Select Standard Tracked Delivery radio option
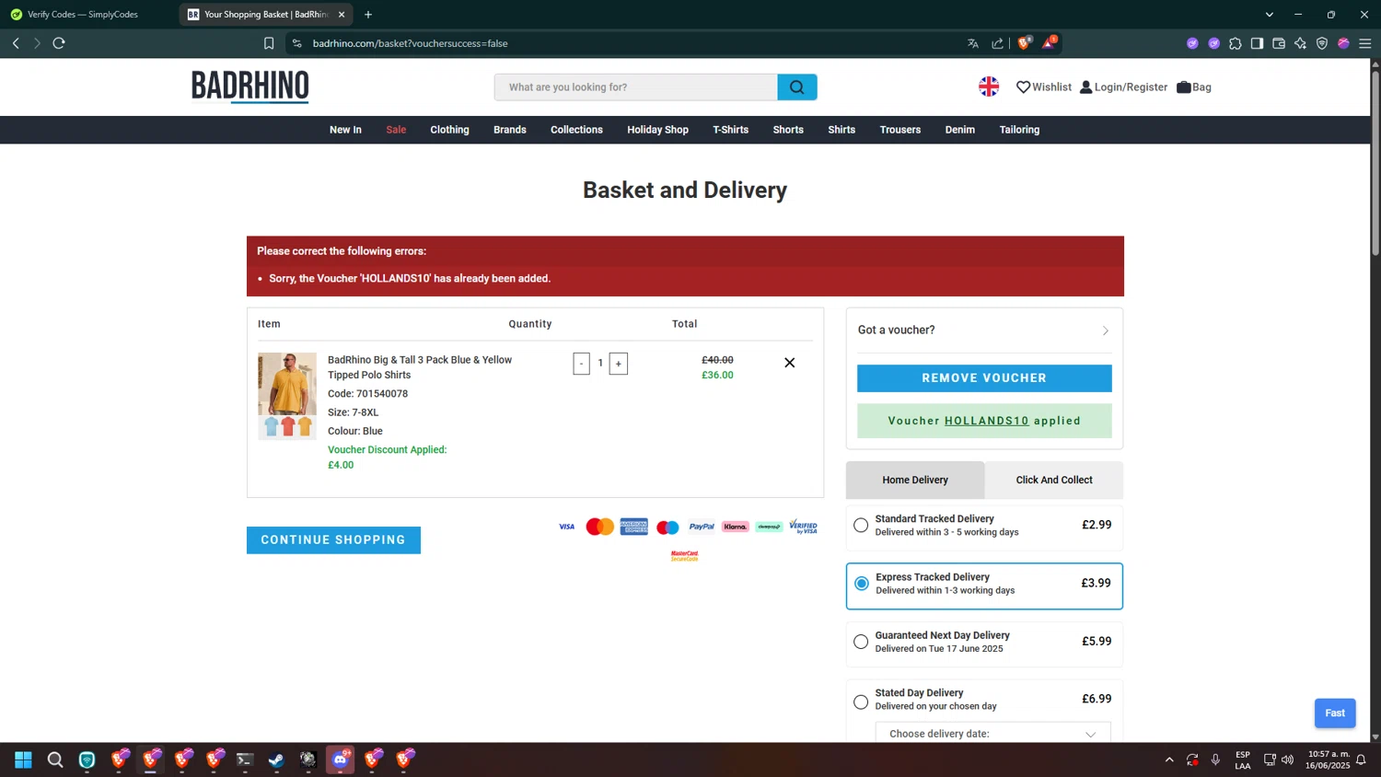 (x=861, y=525)
